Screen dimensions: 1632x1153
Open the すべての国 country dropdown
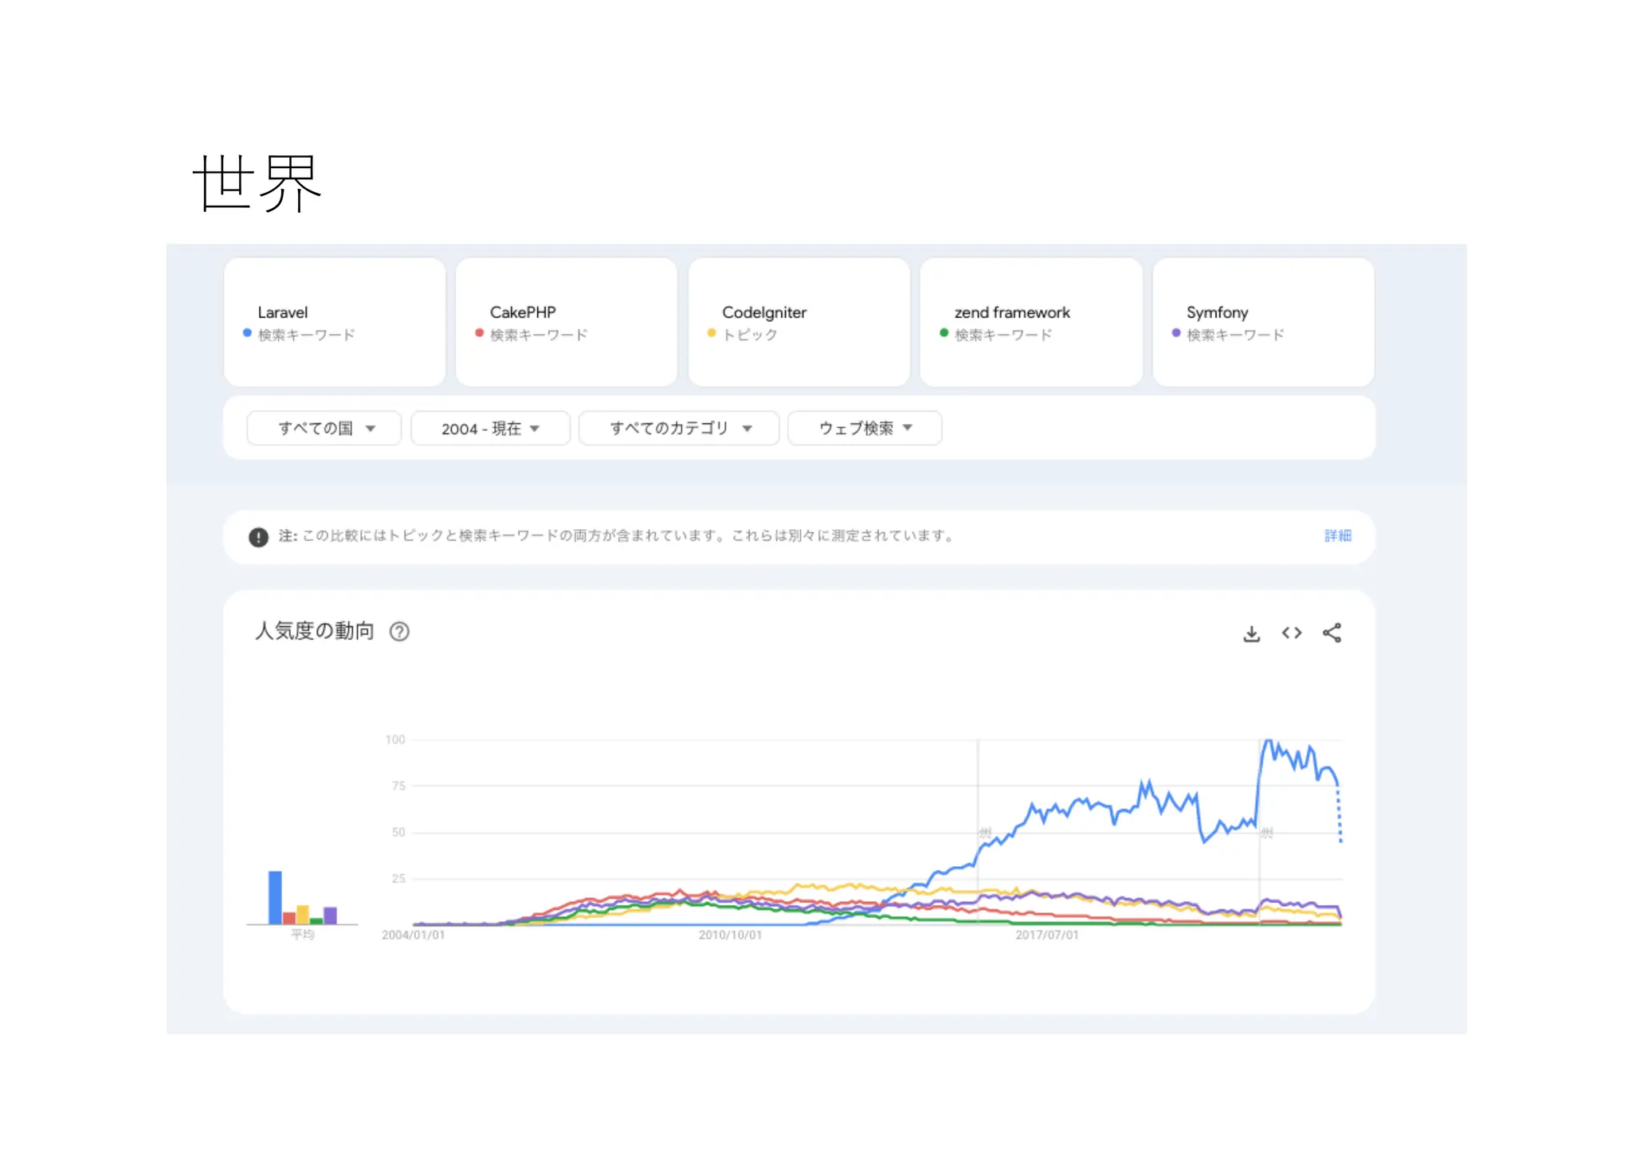click(324, 428)
